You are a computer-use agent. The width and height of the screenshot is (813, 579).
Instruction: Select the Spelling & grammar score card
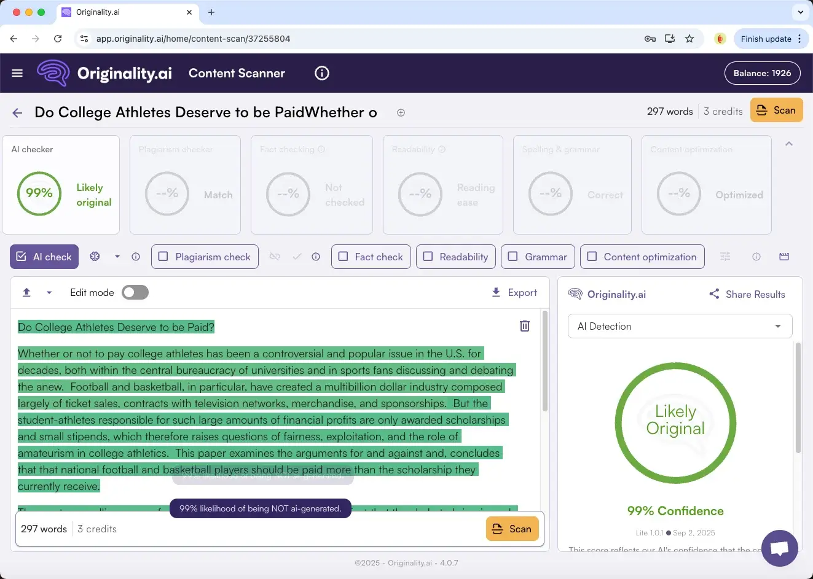[572, 185]
